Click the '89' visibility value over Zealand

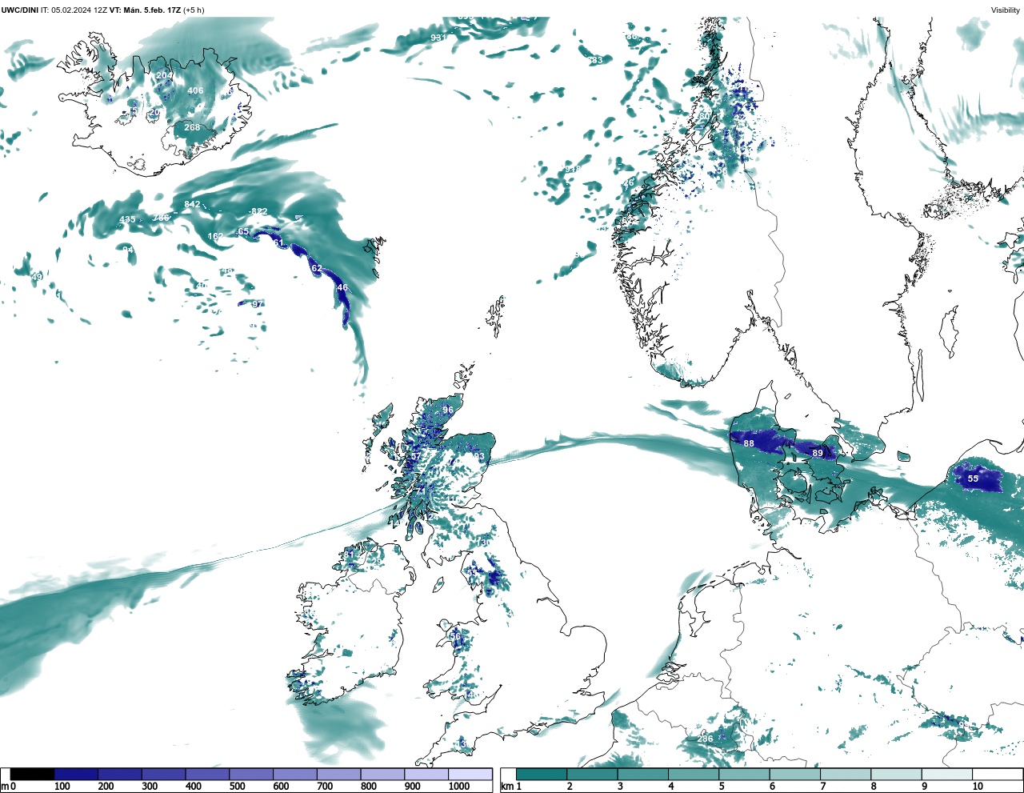818,453
